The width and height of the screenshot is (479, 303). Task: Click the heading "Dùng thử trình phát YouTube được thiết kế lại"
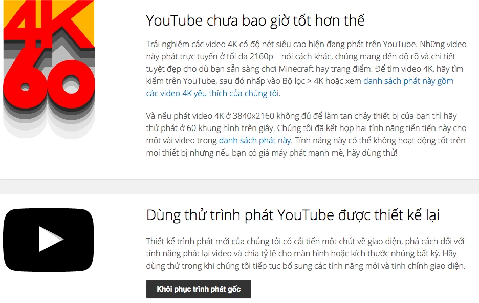[x=293, y=215]
